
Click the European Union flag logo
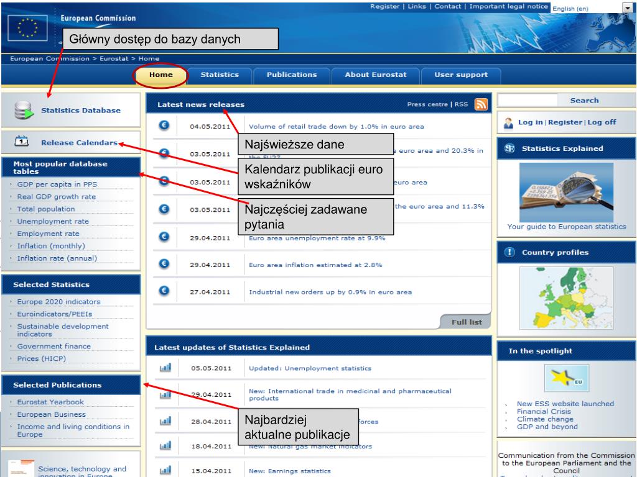click(27, 27)
